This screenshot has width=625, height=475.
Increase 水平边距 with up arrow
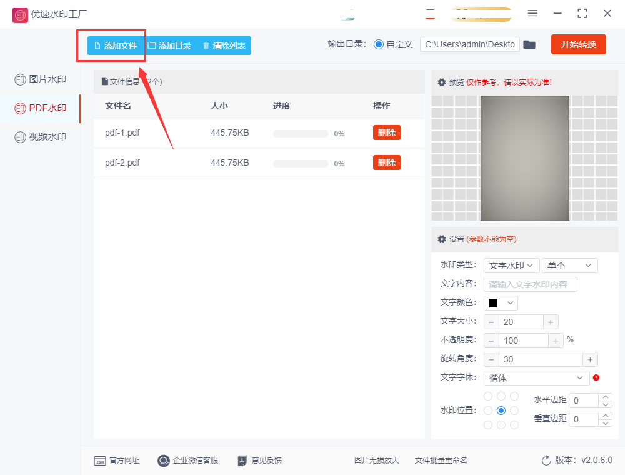[606, 397]
